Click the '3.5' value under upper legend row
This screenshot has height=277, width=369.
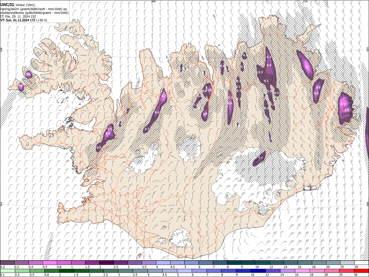click(x=144, y=267)
